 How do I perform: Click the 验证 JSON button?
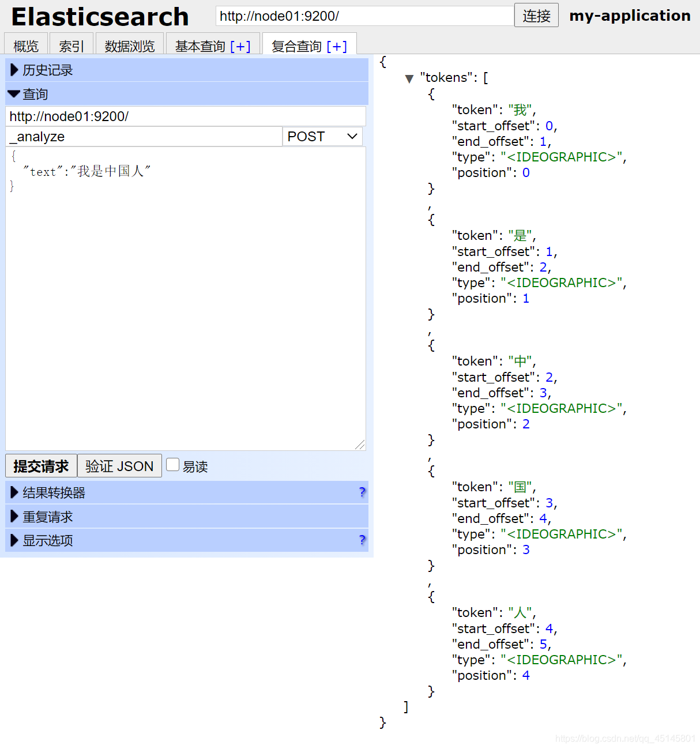pyautogui.click(x=119, y=466)
